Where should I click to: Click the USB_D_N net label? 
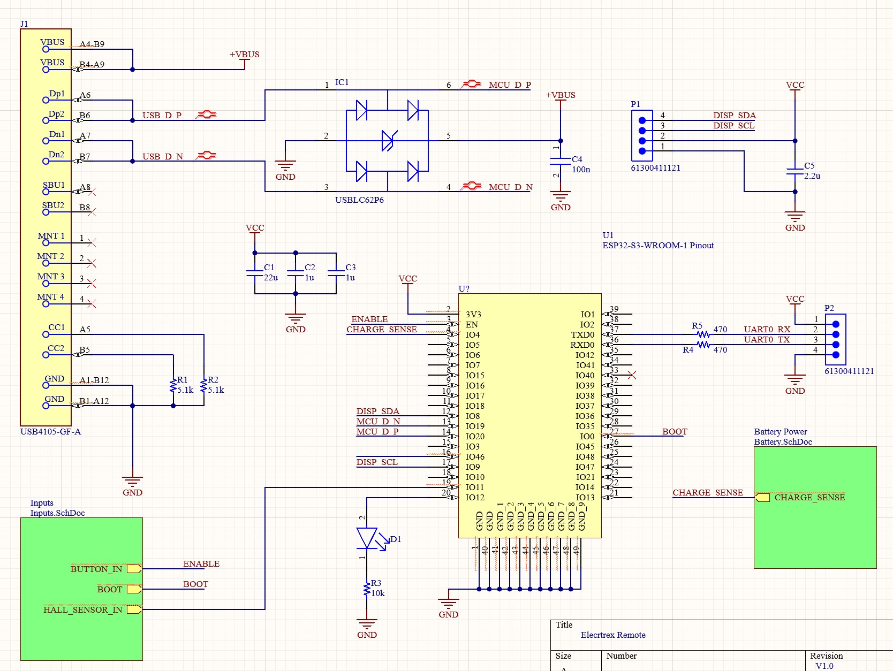(163, 156)
